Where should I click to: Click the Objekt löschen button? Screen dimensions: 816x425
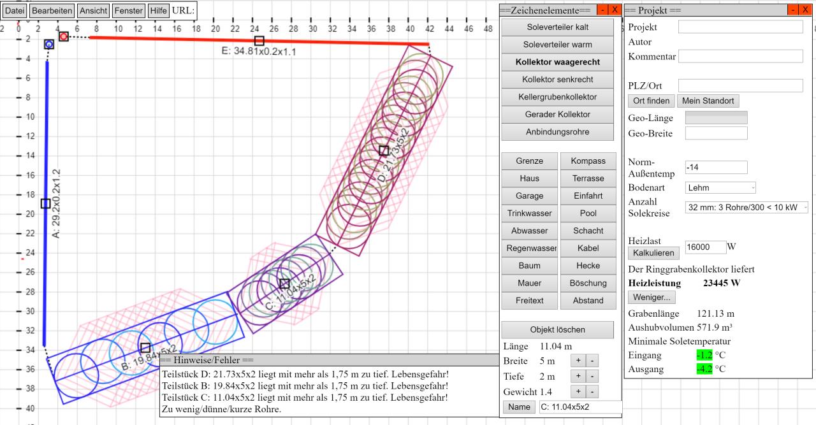click(558, 330)
